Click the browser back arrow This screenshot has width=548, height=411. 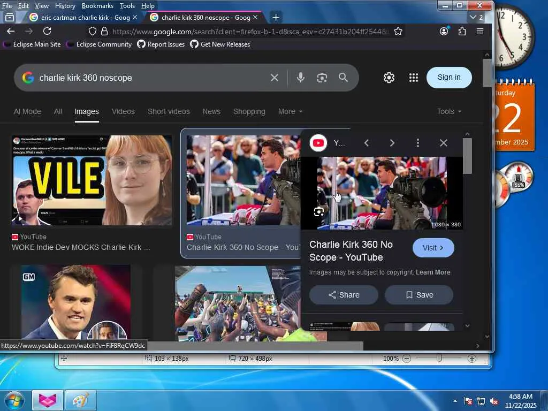pyautogui.click(x=11, y=32)
